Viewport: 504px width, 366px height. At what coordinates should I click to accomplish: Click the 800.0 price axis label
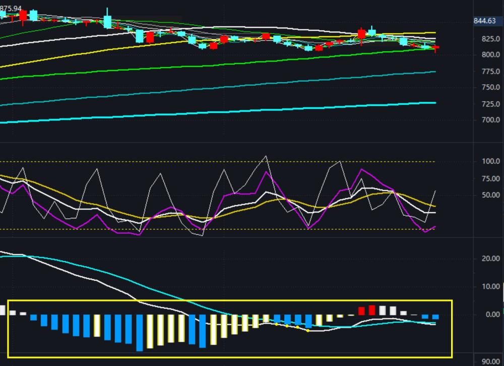490,54
